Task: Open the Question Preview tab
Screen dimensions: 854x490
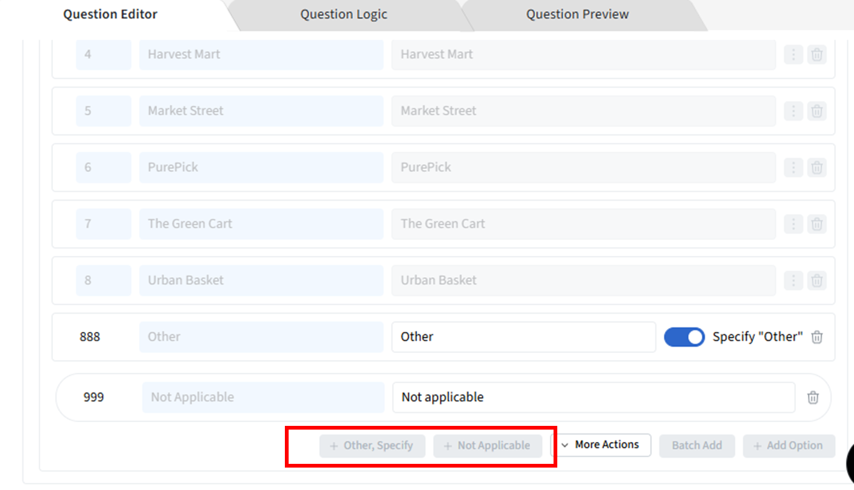Action: pos(577,14)
